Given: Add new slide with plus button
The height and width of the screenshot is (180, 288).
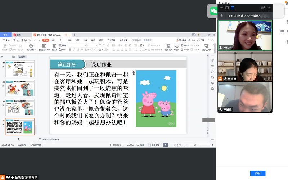Looking at the screenshot, I should 19,139.
